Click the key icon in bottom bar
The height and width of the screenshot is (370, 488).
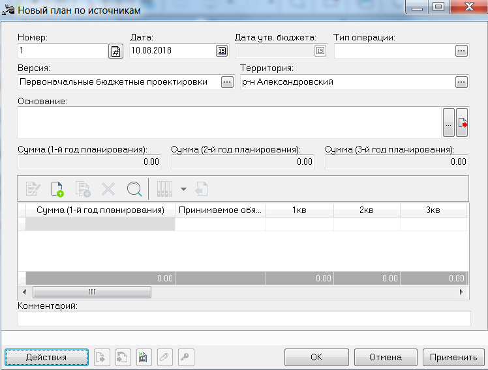click(x=186, y=357)
